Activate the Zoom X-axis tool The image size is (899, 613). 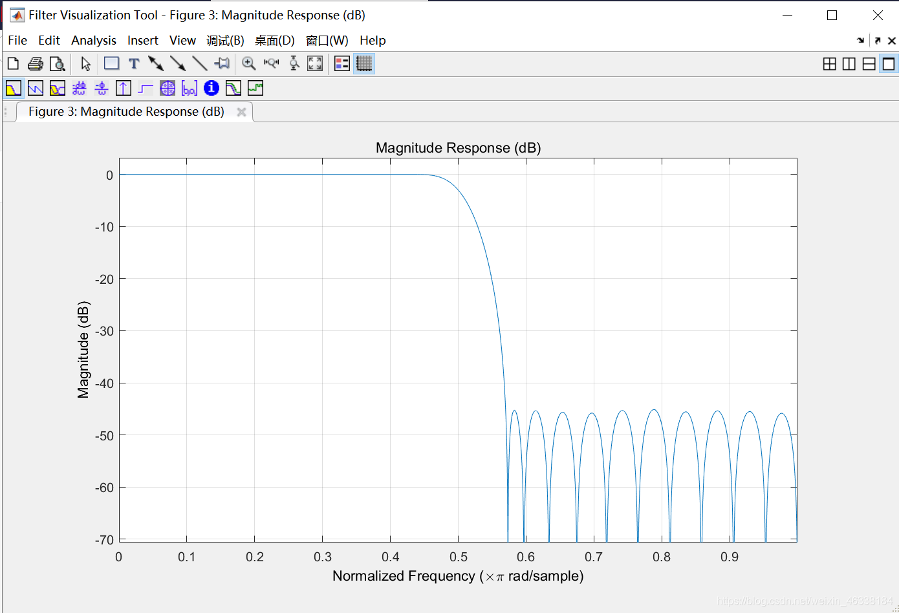click(271, 63)
